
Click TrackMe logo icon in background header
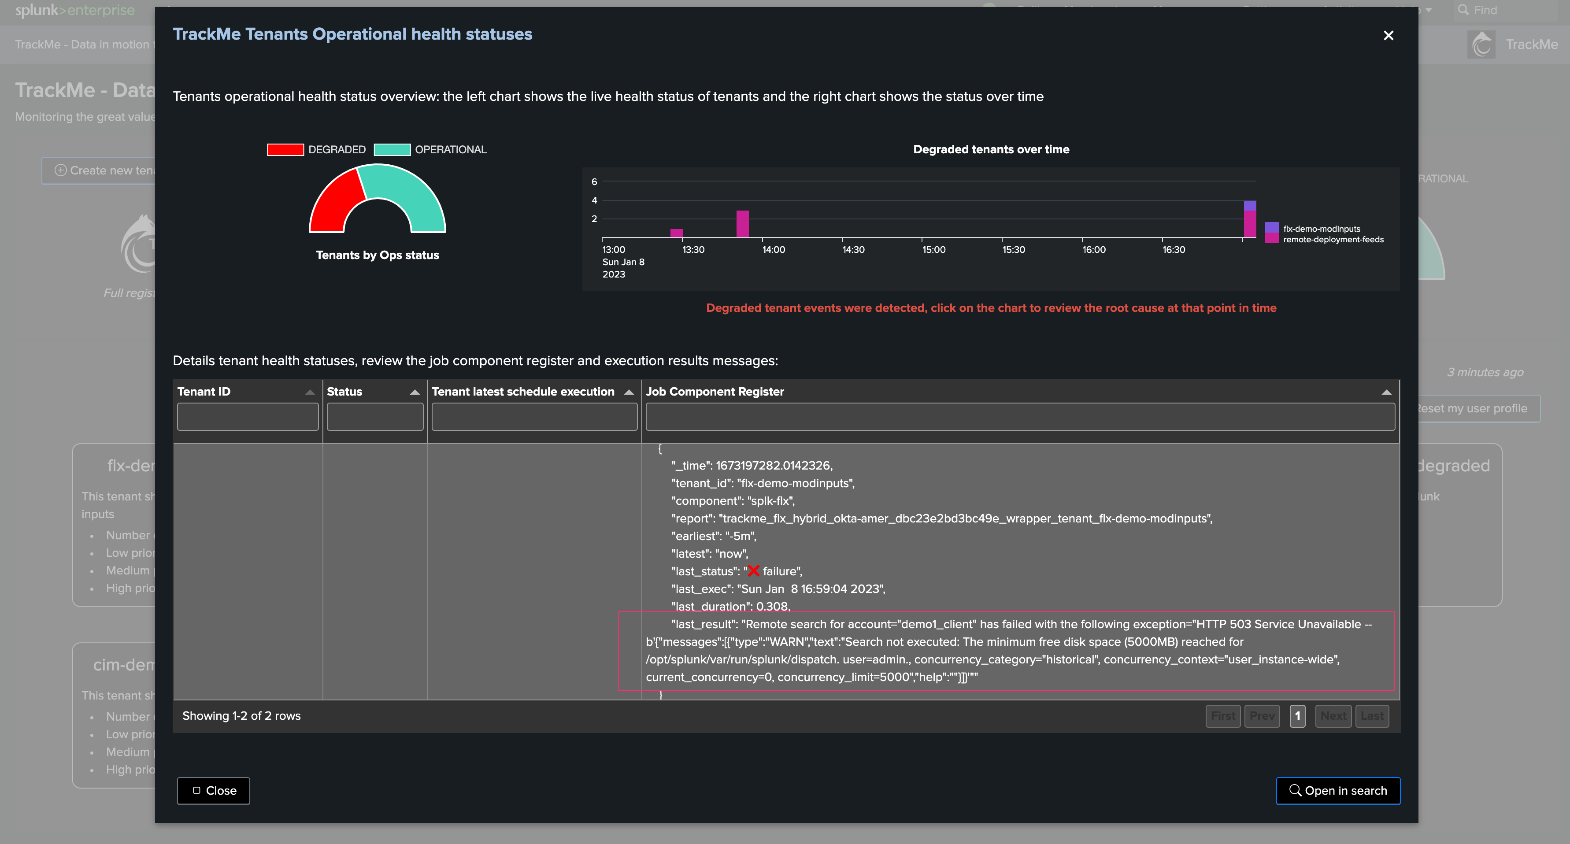[x=1481, y=44]
